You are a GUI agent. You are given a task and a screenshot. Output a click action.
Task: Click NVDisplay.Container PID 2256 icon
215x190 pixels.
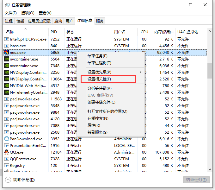tap(6, 72)
